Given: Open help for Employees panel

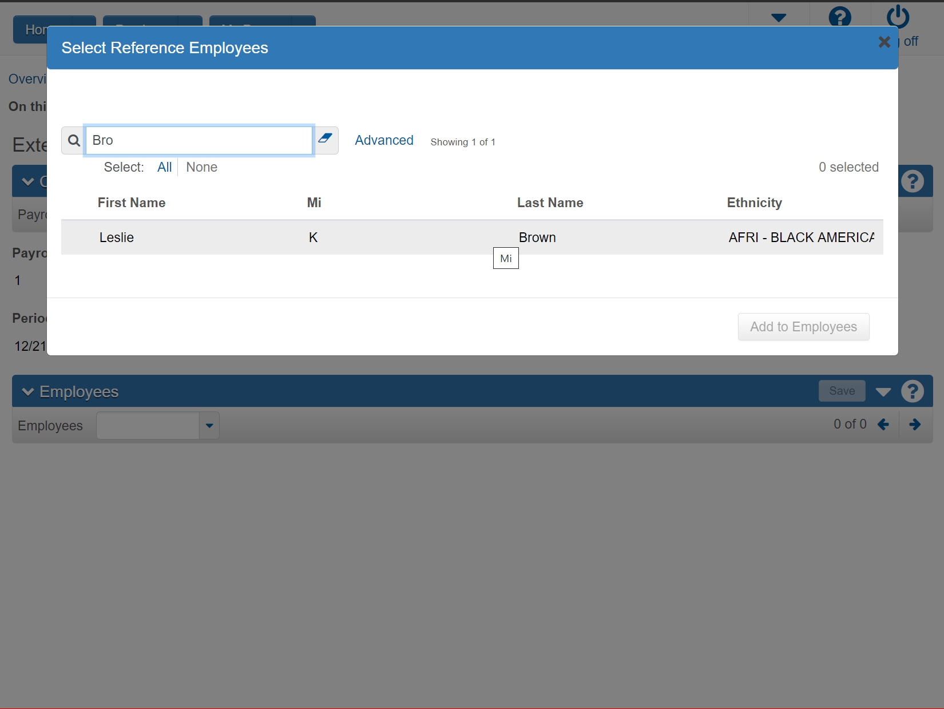Looking at the screenshot, I should point(913,391).
